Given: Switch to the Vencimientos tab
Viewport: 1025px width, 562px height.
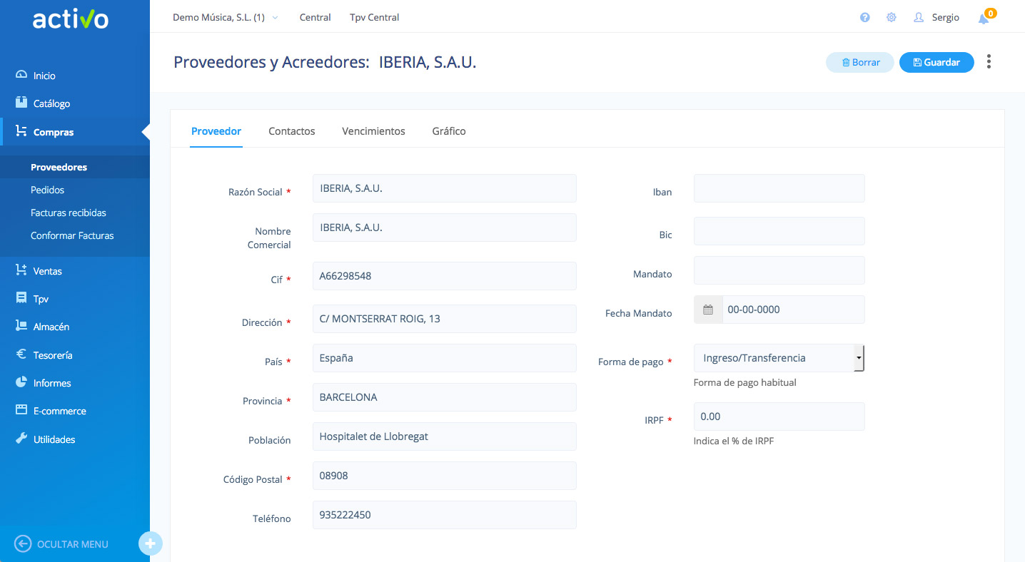Looking at the screenshot, I should click(373, 131).
